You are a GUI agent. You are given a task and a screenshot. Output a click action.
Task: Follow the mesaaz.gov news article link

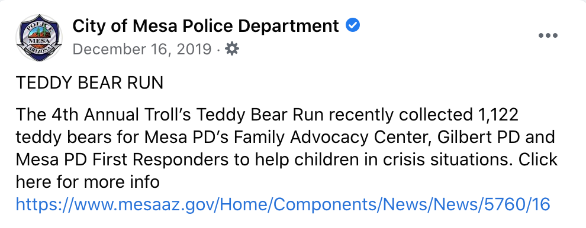(x=283, y=204)
